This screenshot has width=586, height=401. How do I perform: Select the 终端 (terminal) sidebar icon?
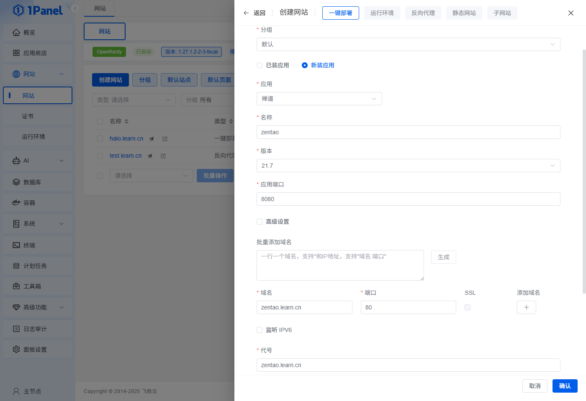(x=17, y=245)
